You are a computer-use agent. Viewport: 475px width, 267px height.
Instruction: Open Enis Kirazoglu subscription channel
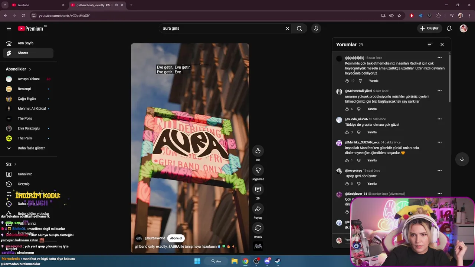click(28, 128)
